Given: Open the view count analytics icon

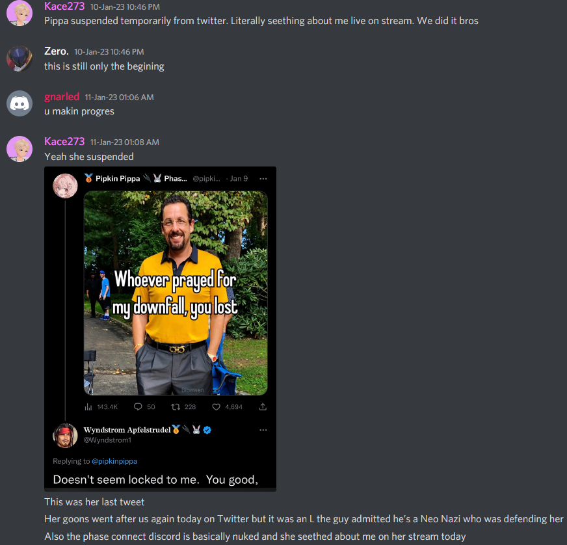Looking at the screenshot, I should [88, 407].
